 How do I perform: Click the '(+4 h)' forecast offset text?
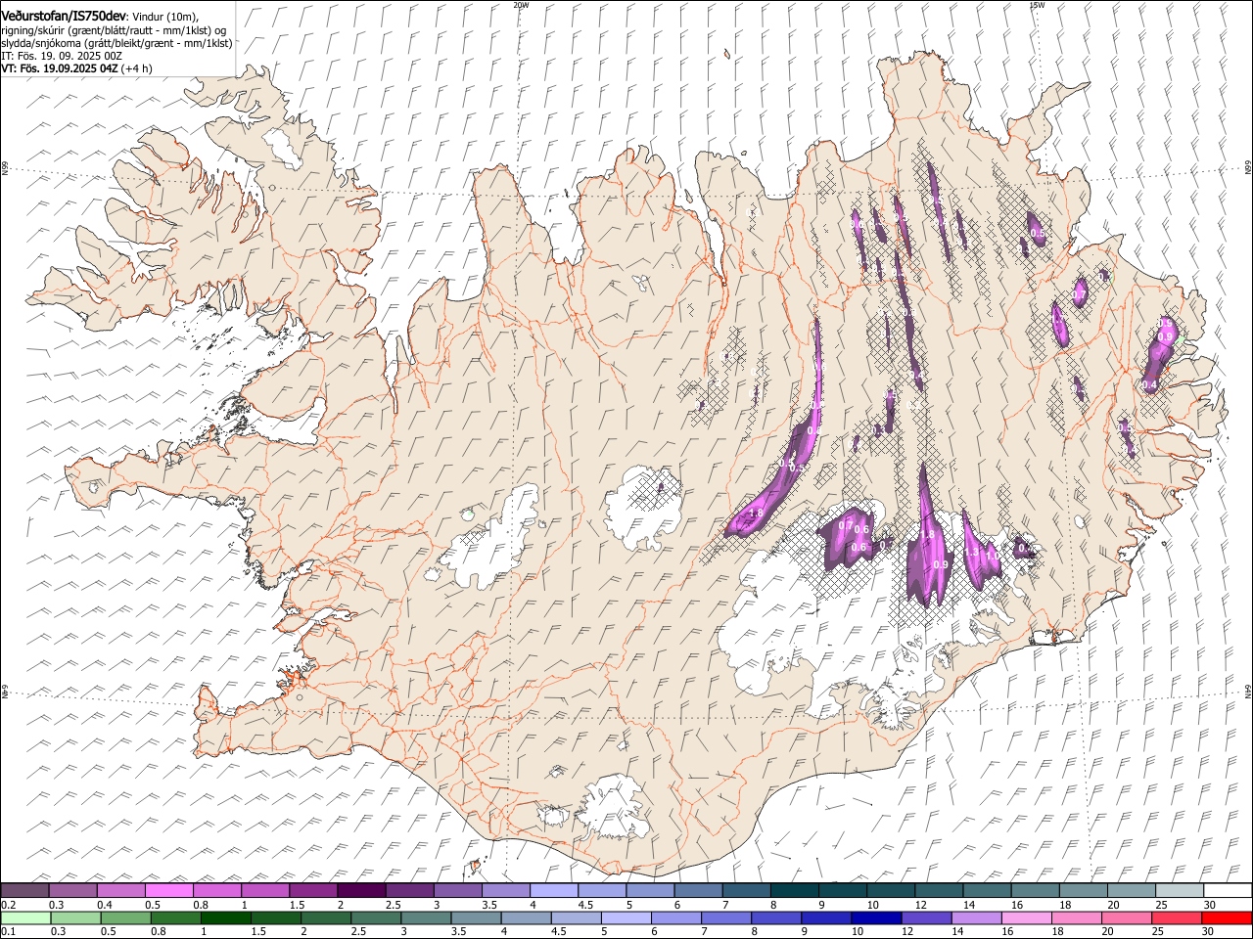tap(137, 68)
